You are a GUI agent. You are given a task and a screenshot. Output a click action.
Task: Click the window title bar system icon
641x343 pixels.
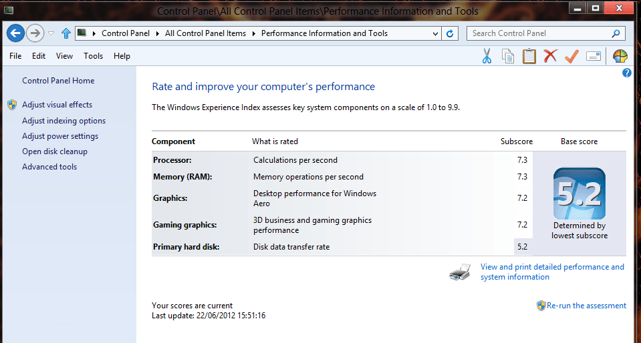click(x=8, y=10)
